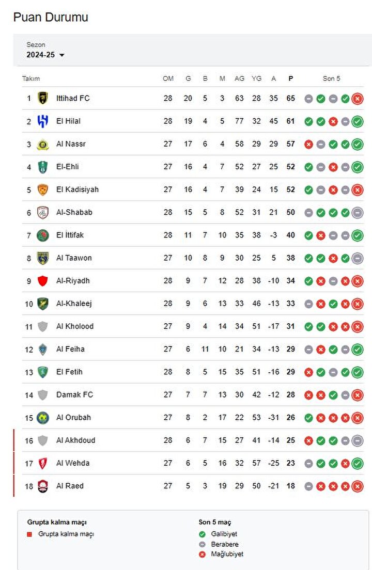372x570 pixels.
Task: Click the Al Raed club badge
Action: point(43,486)
